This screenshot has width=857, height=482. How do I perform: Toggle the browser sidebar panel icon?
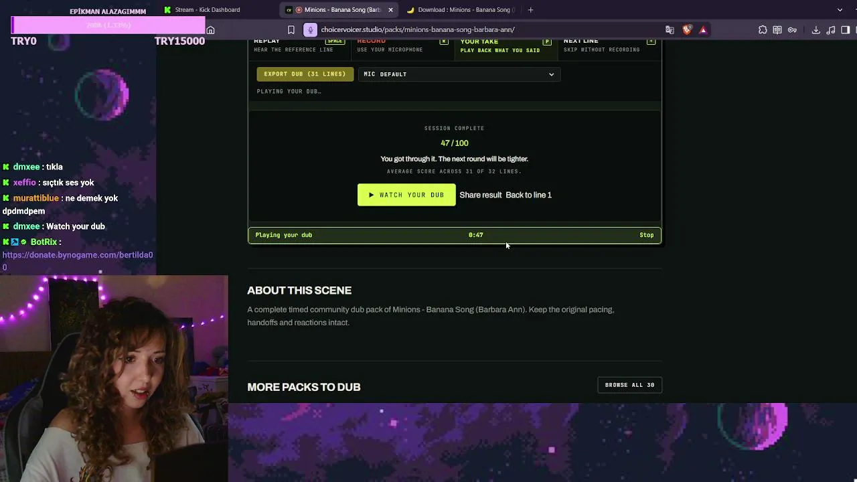click(x=846, y=29)
